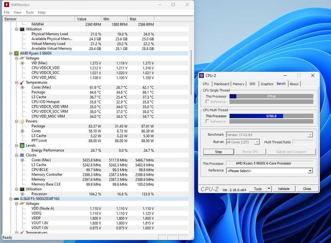This screenshot has height=243, width=331.
Task: Collapse the AMD Ryzen 5 9600X node
Action: (11, 53)
